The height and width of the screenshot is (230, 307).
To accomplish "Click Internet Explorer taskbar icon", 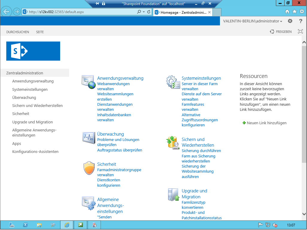I will (x=66, y=225).
